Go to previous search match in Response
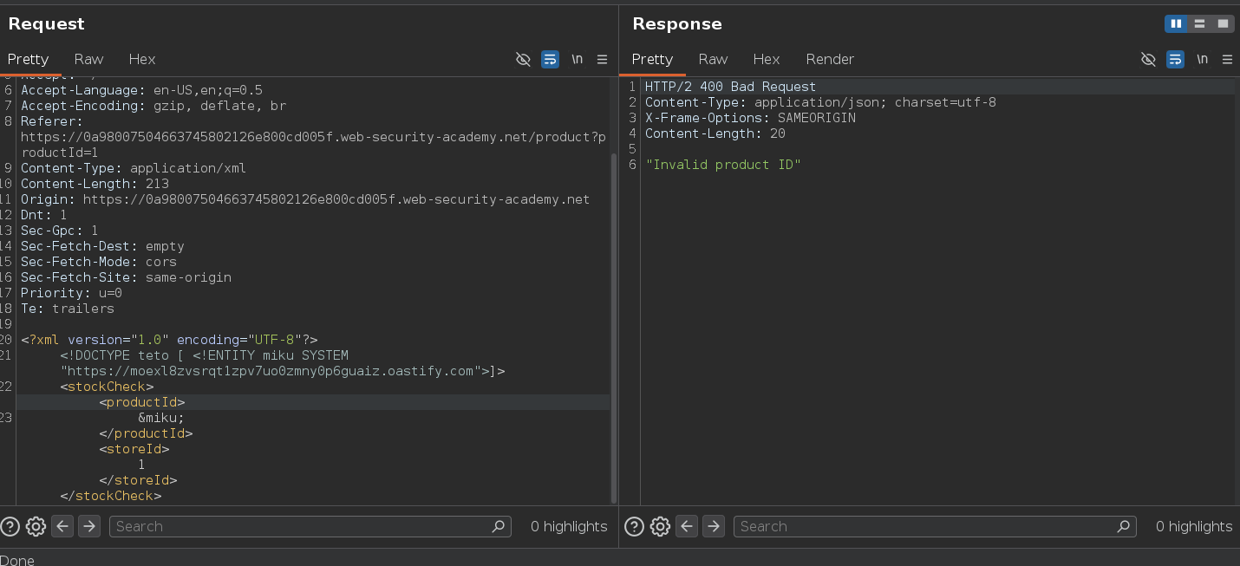This screenshot has height=566, width=1240. point(687,526)
